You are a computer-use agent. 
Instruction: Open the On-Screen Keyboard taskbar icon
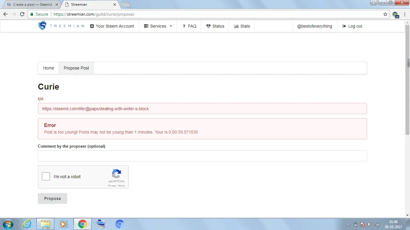tap(101, 224)
